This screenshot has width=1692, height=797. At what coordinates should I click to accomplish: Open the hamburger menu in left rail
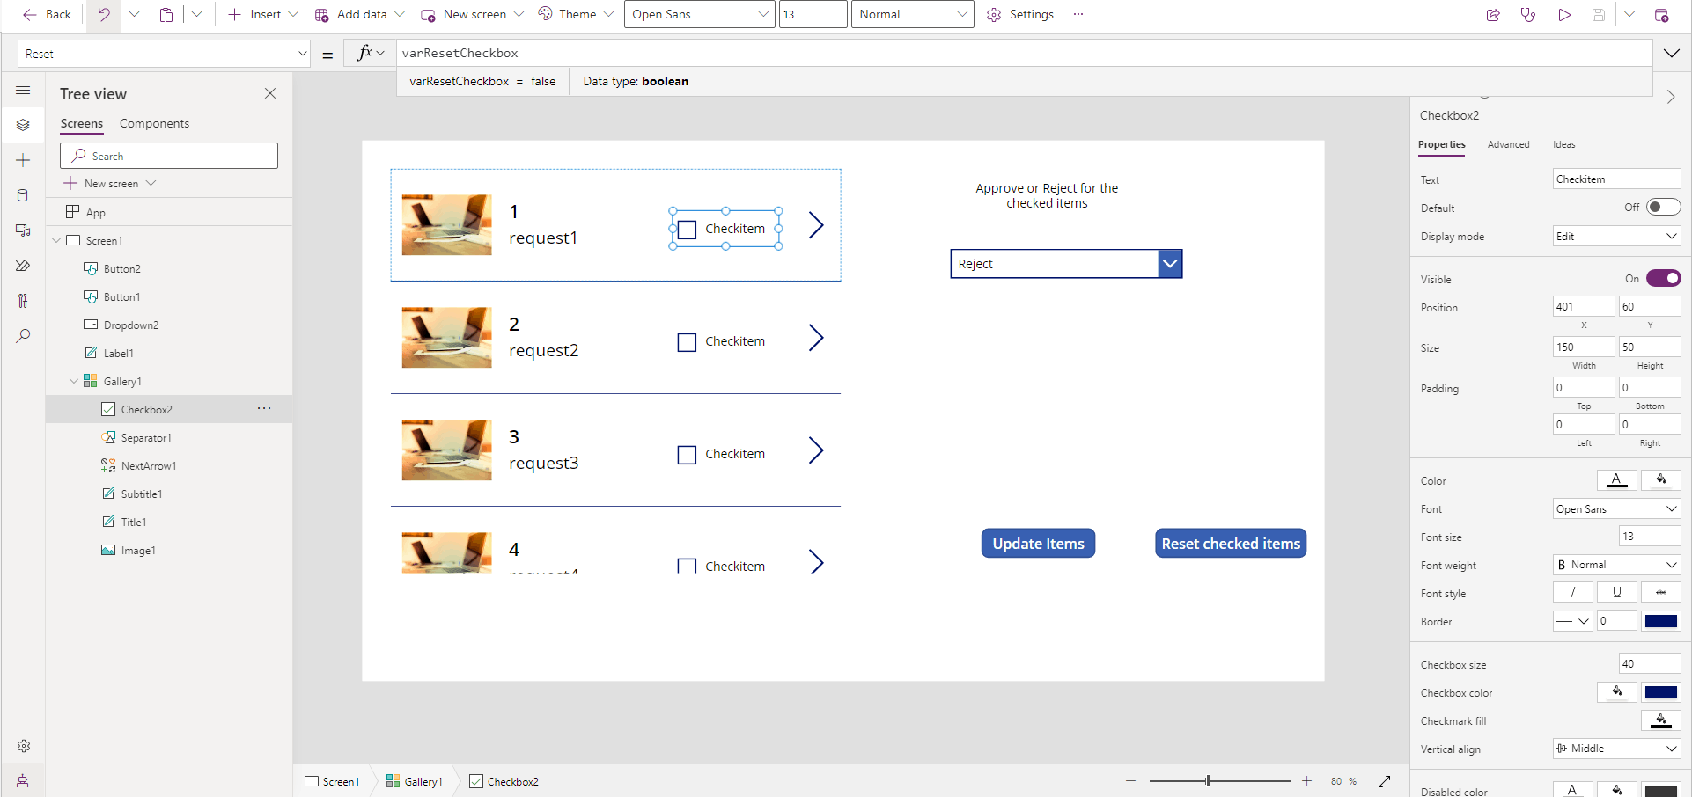click(23, 91)
